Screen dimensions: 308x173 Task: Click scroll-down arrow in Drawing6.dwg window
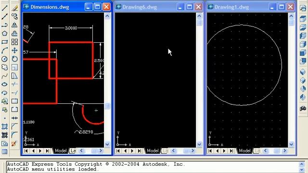tap(199, 144)
